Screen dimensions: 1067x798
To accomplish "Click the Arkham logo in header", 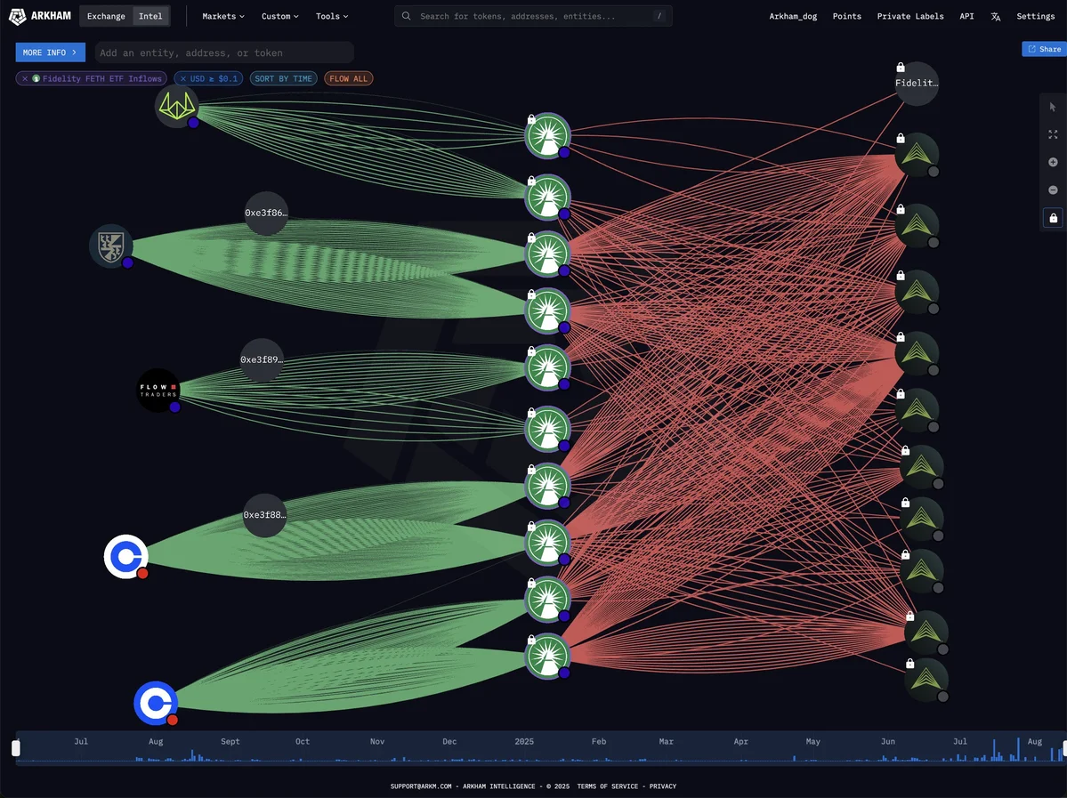I will 40,16.
